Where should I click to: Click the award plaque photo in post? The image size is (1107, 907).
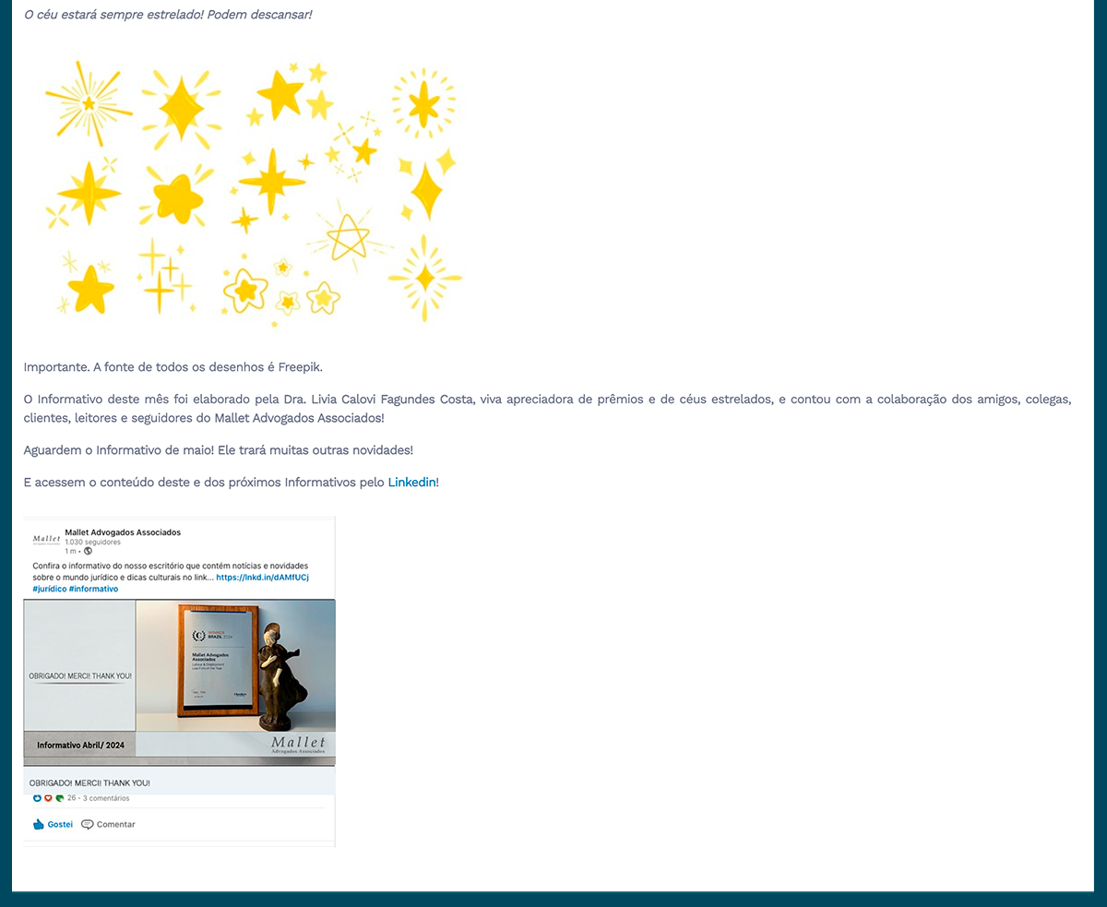tap(218, 660)
